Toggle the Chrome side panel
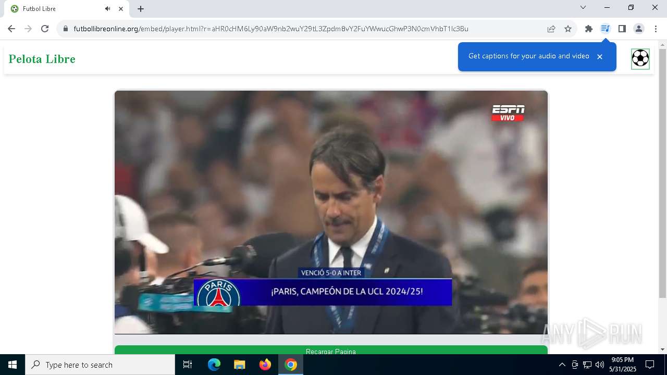 (x=622, y=29)
